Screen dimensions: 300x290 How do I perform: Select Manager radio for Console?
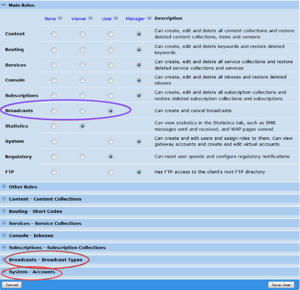[139, 80]
